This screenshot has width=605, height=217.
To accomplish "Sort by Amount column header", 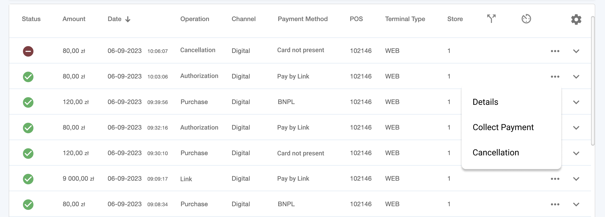I will tap(74, 19).
